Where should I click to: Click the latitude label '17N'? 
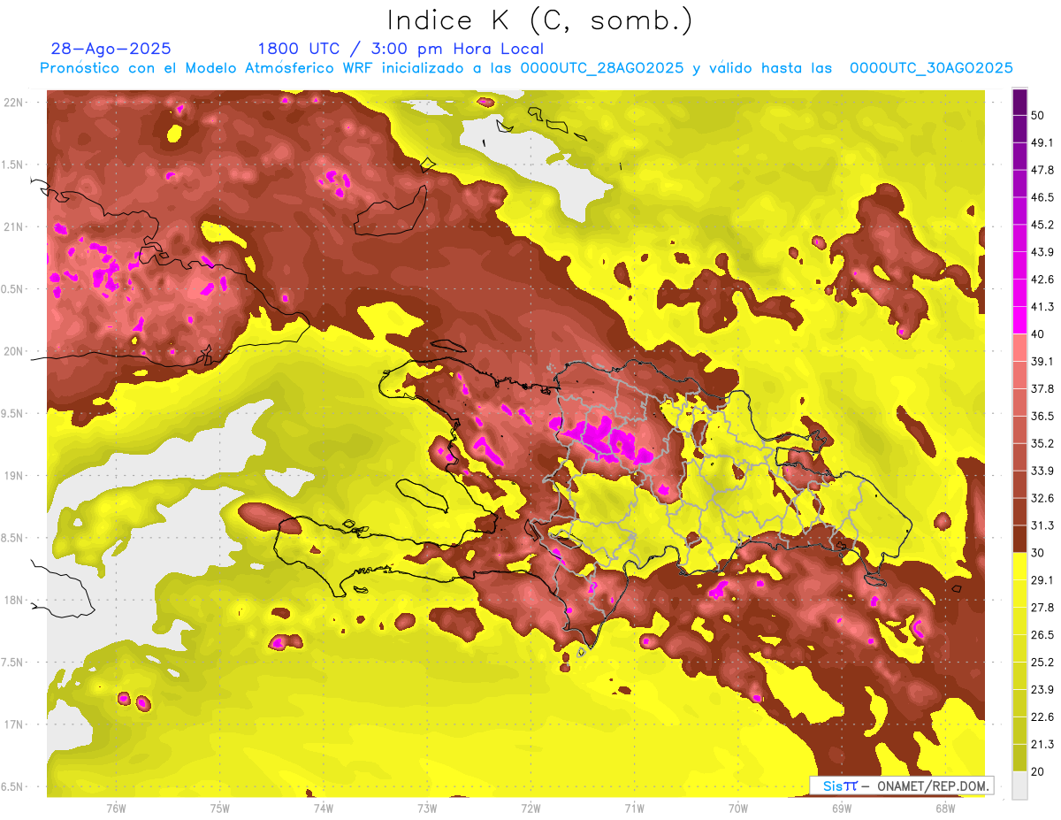[14, 725]
